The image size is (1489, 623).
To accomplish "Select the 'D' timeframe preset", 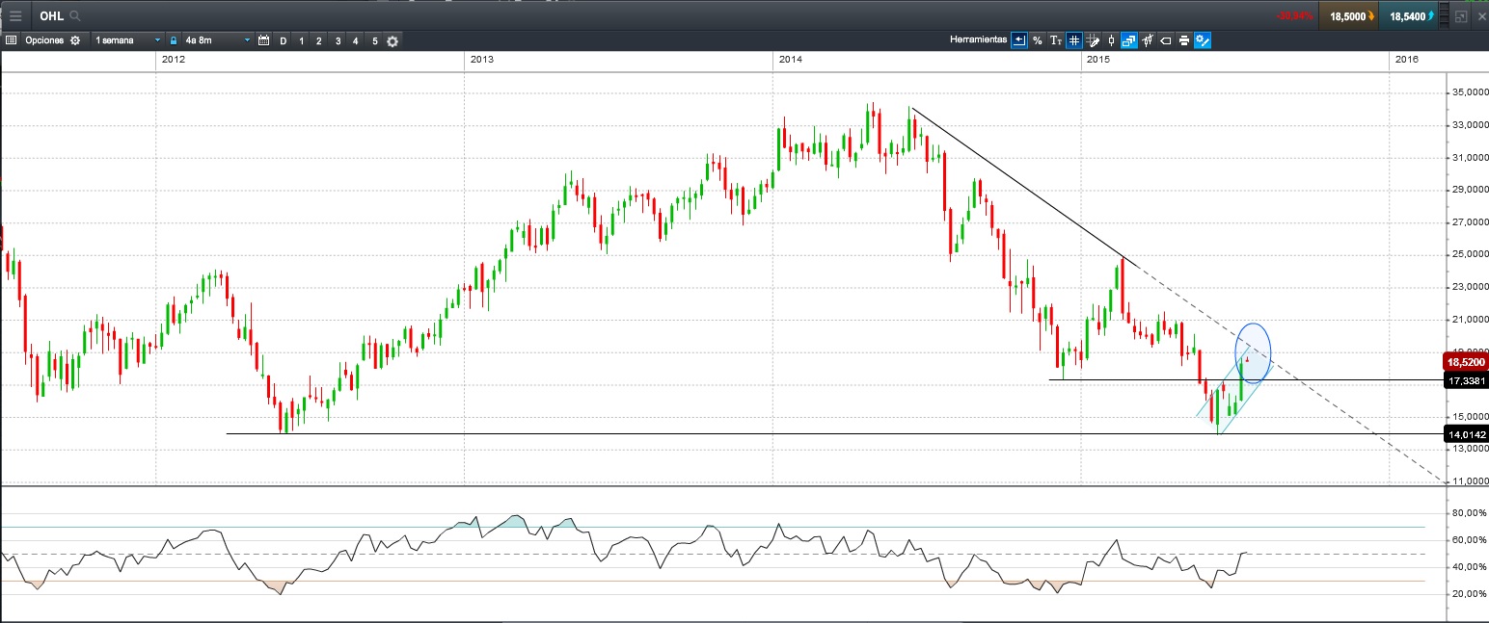I will 283,40.
